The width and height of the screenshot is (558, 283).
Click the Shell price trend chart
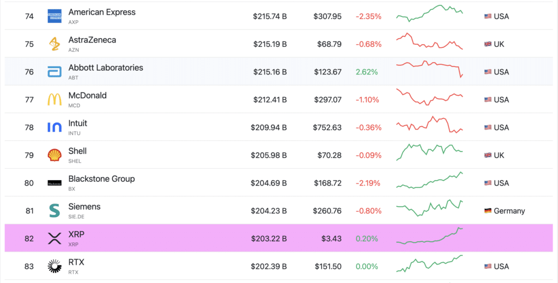(x=429, y=152)
